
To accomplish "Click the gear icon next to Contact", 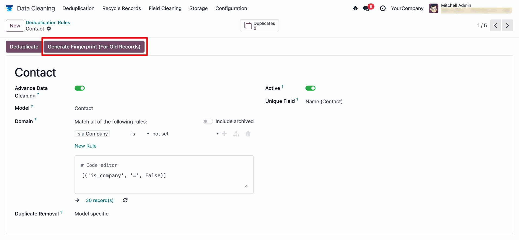I will tap(49, 29).
